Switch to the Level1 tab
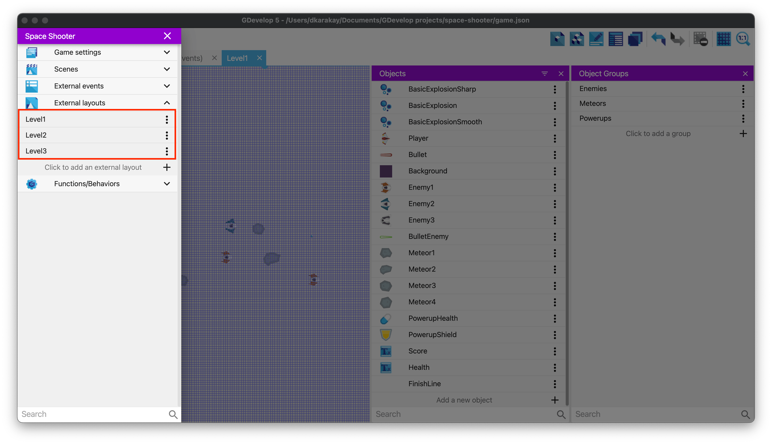 tap(237, 58)
